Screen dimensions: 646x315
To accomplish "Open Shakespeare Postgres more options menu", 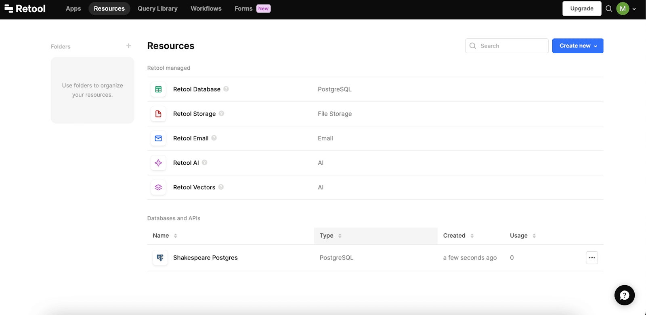I will [591, 258].
